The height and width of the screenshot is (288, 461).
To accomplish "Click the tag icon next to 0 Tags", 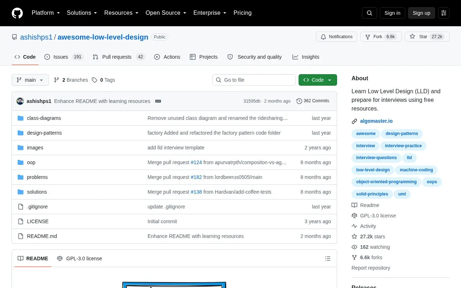I will tap(94, 80).
